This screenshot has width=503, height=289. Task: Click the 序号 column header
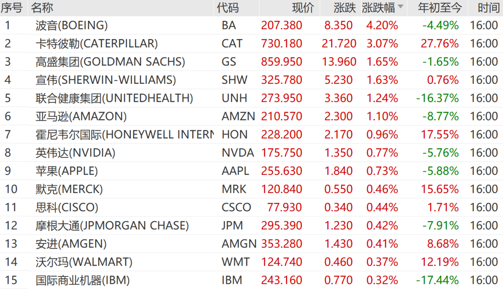coord(11,7)
